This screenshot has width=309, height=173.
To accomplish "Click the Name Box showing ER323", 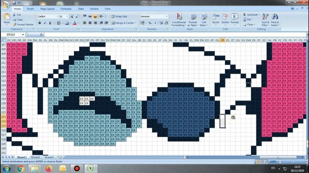I will [x=13, y=35].
